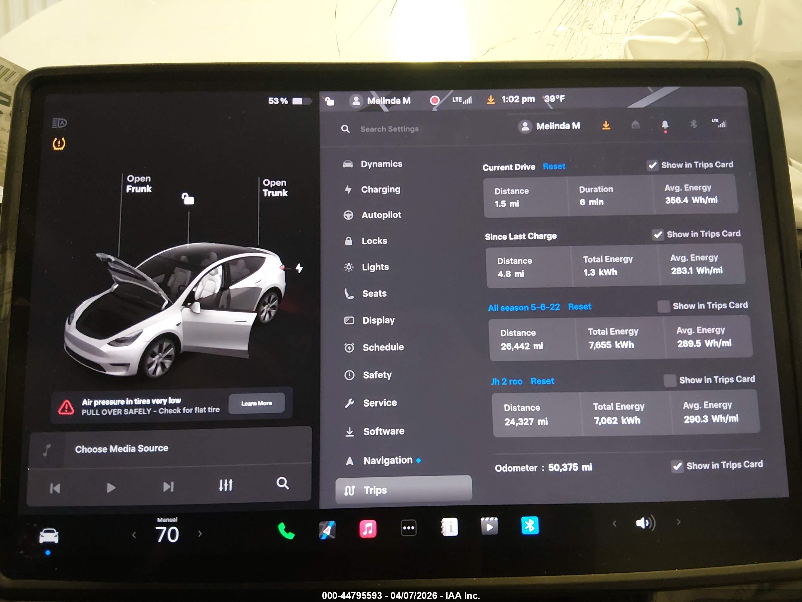Open the Service settings menu
Screen dimensions: 802x602
[371, 403]
